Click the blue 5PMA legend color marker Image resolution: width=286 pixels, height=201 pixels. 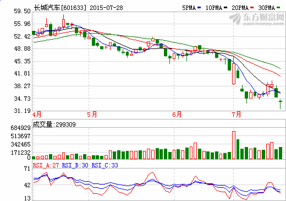pyautogui.click(x=199, y=8)
